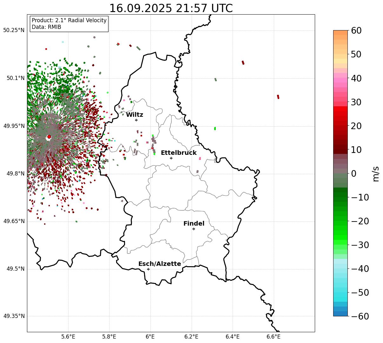Click the 50.1°N latitude label
Screen dimensions: 383x343
[x=15, y=78]
